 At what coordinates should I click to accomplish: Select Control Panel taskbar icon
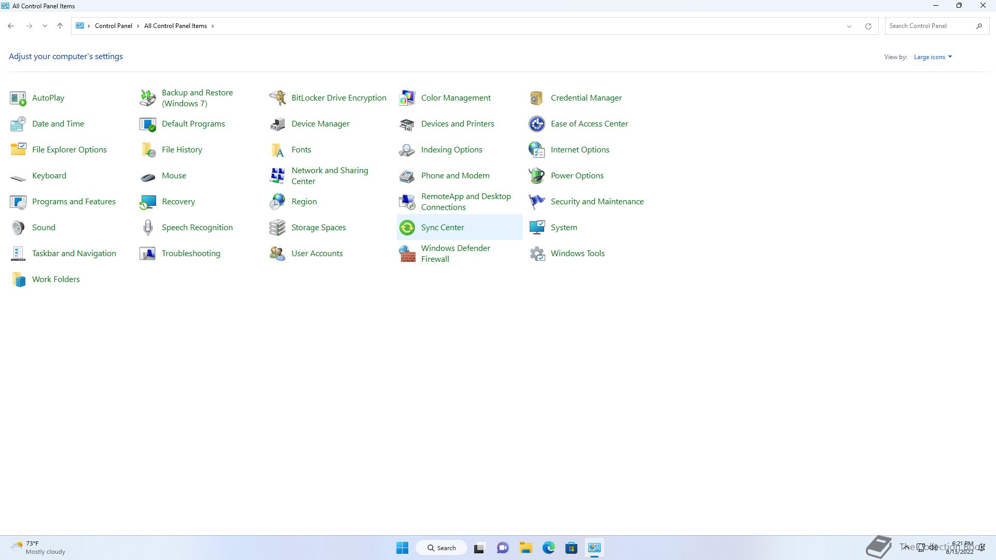[594, 548]
